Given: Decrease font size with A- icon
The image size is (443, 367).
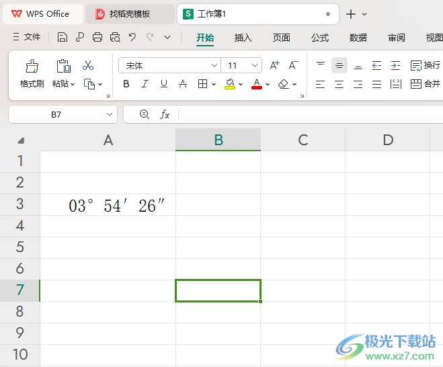Looking at the screenshot, I should 293,66.
